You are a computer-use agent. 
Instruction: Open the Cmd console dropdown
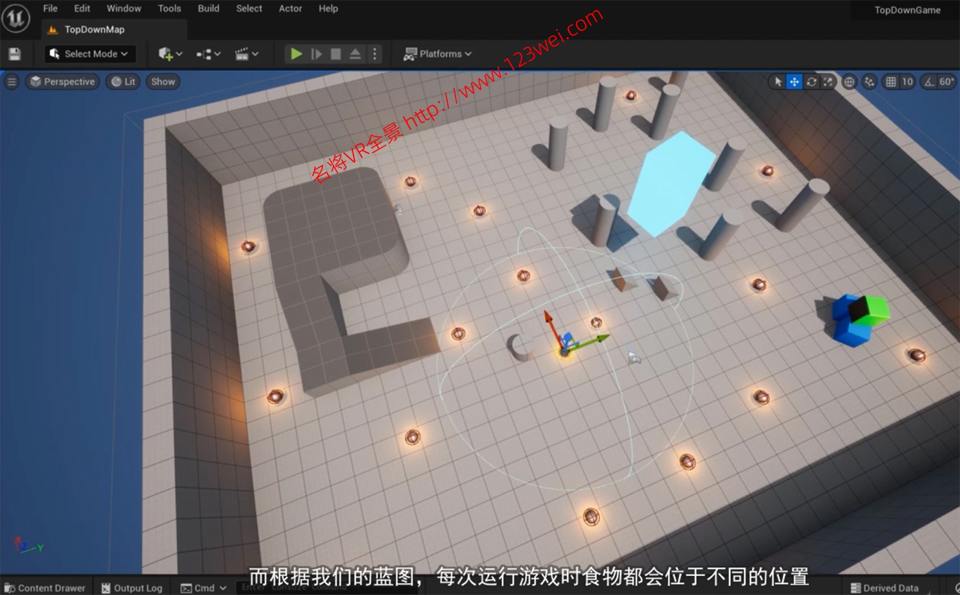(x=203, y=587)
